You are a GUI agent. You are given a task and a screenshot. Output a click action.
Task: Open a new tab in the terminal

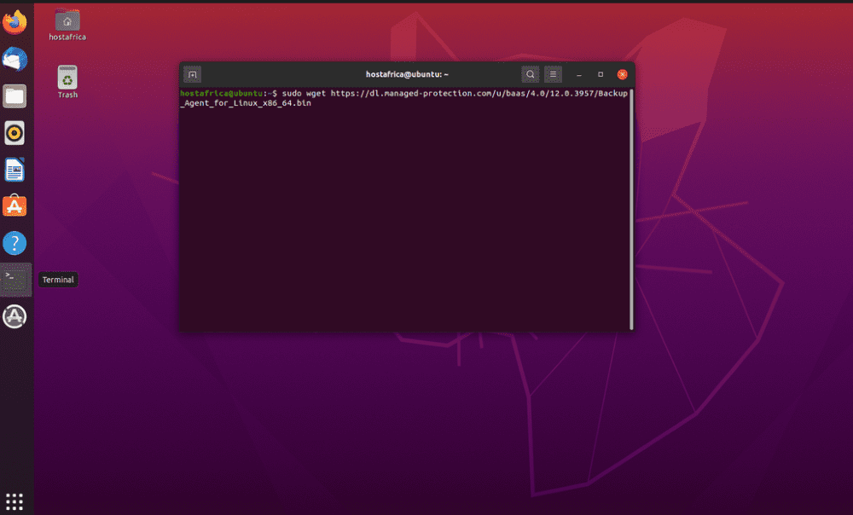coord(192,74)
